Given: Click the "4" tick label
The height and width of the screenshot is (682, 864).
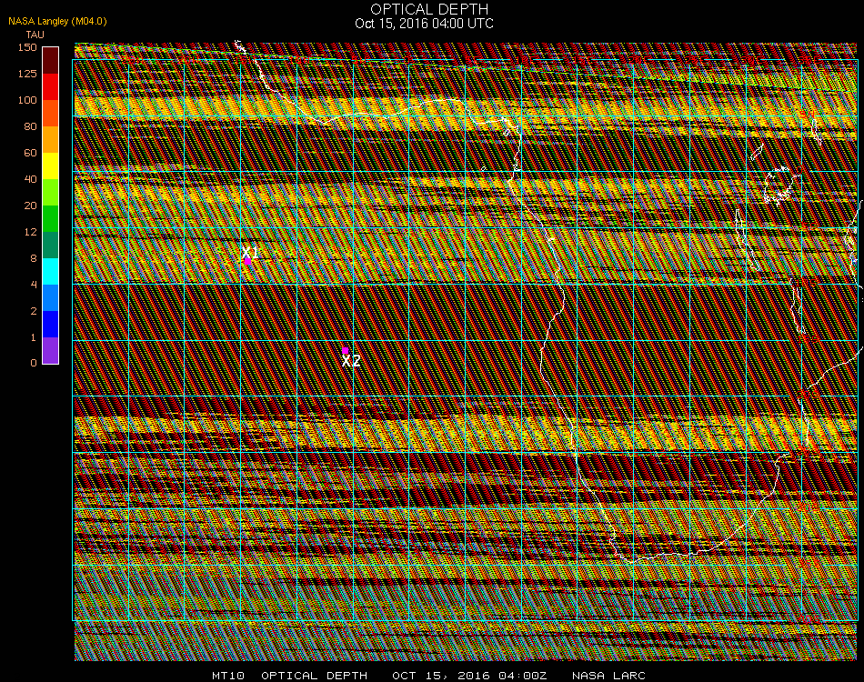Looking at the screenshot, I should pos(34,285).
